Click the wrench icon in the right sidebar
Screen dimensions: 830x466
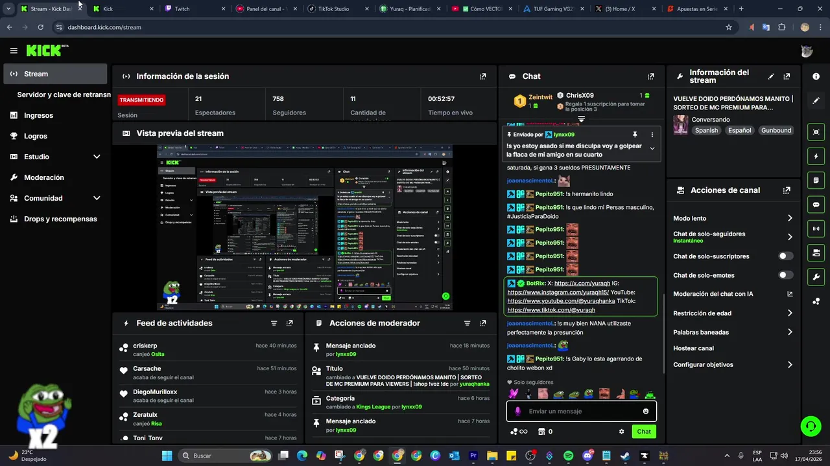click(x=816, y=277)
